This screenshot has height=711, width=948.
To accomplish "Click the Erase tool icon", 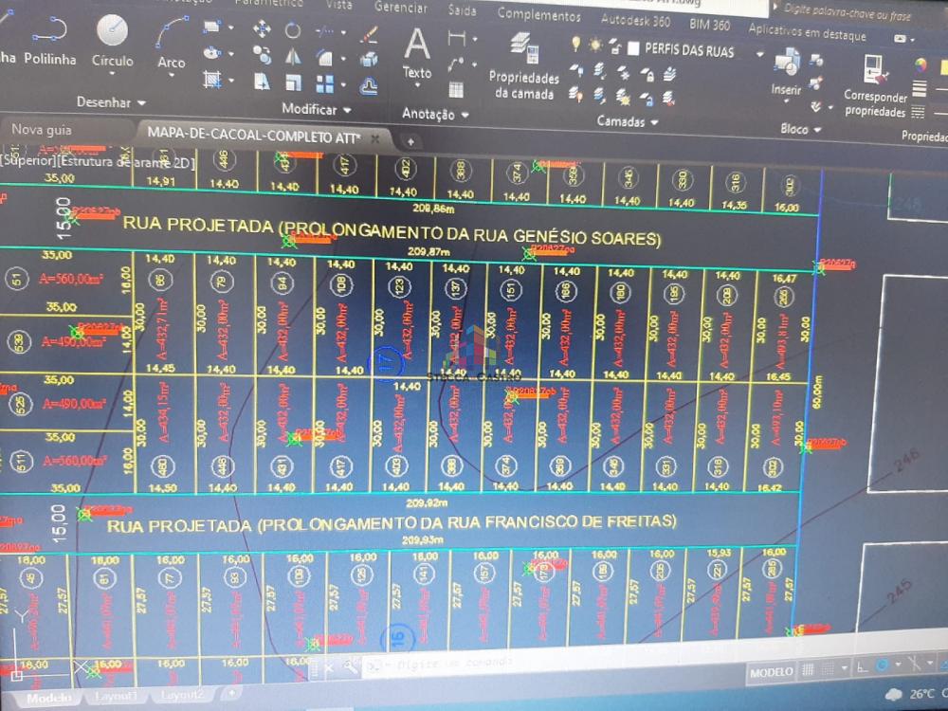I will point(369,34).
